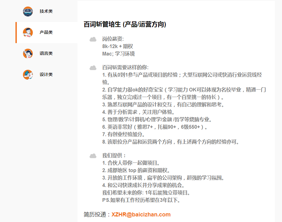The width and height of the screenshot is (282, 222).
Task: Switch to the 技术类 tab
Action: [x=46, y=11]
